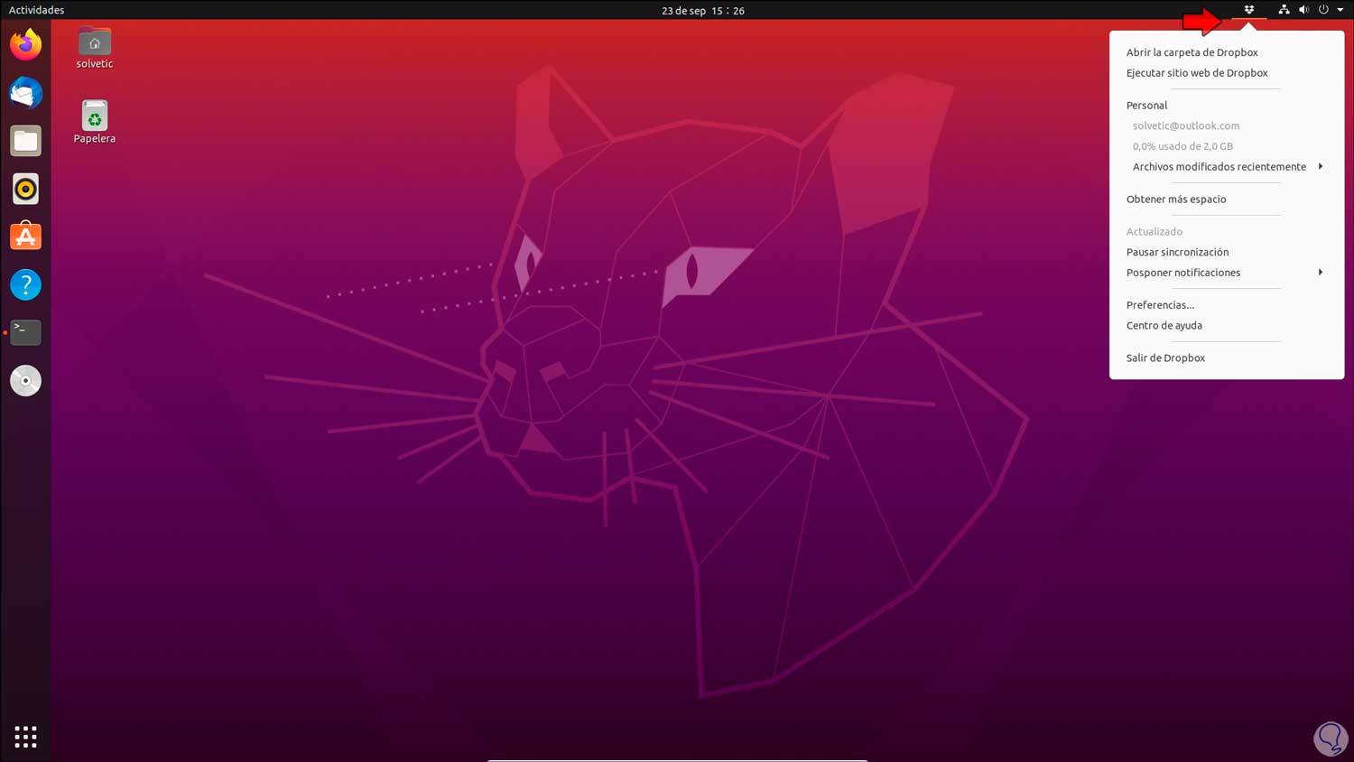Image resolution: width=1354 pixels, height=762 pixels.
Task: Open Ubuntu Software store icon
Action: (25, 237)
